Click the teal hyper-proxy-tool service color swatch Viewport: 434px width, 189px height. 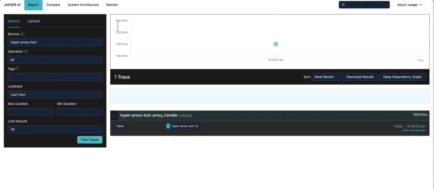point(168,126)
